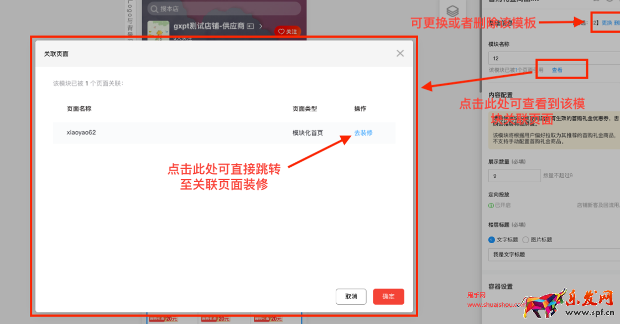Click the 我是文字标题 text field

pos(553,255)
